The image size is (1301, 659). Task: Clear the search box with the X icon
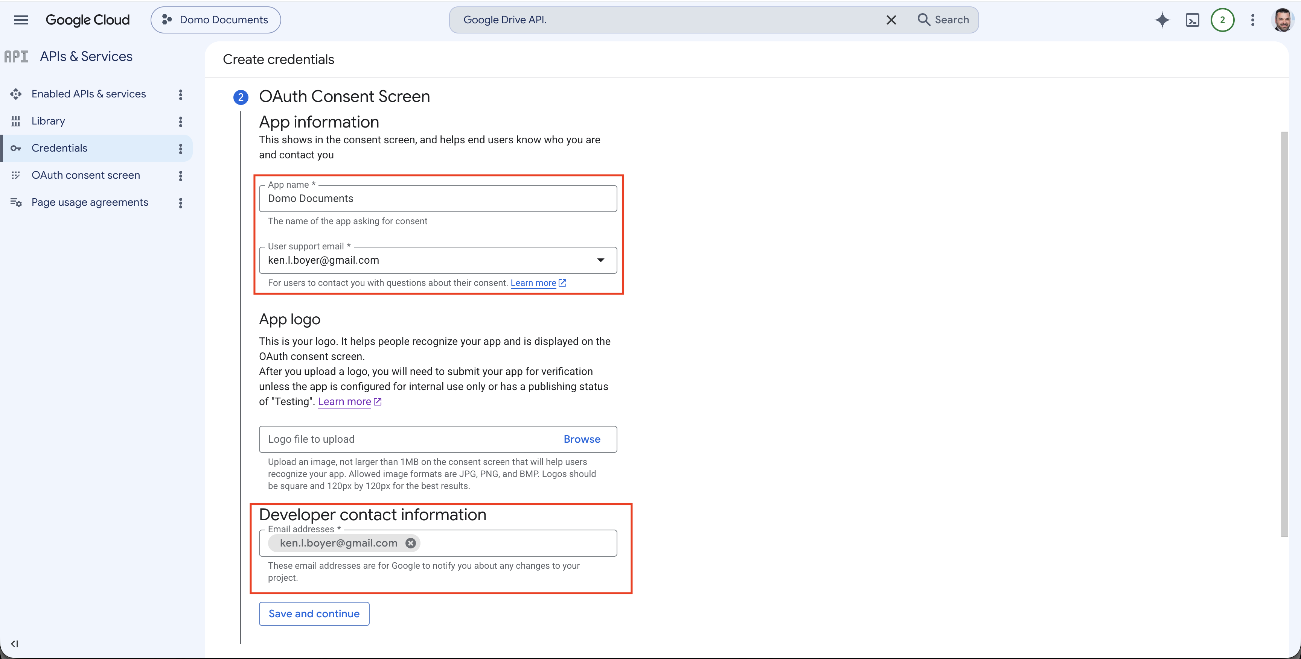(x=891, y=20)
